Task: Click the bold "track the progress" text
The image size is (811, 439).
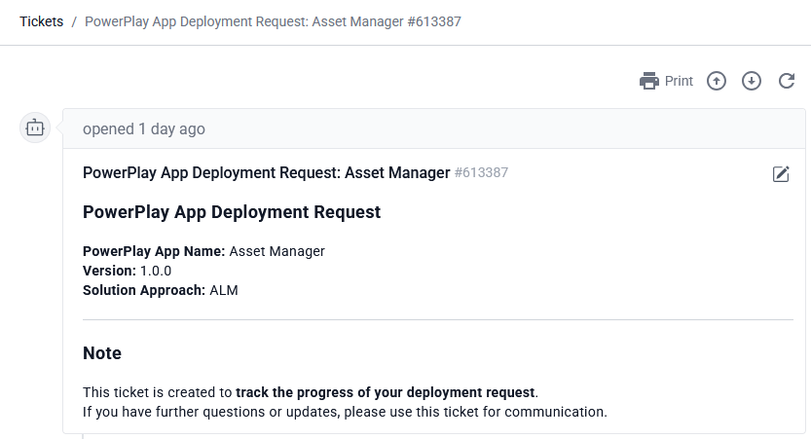Action: click(385, 392)
